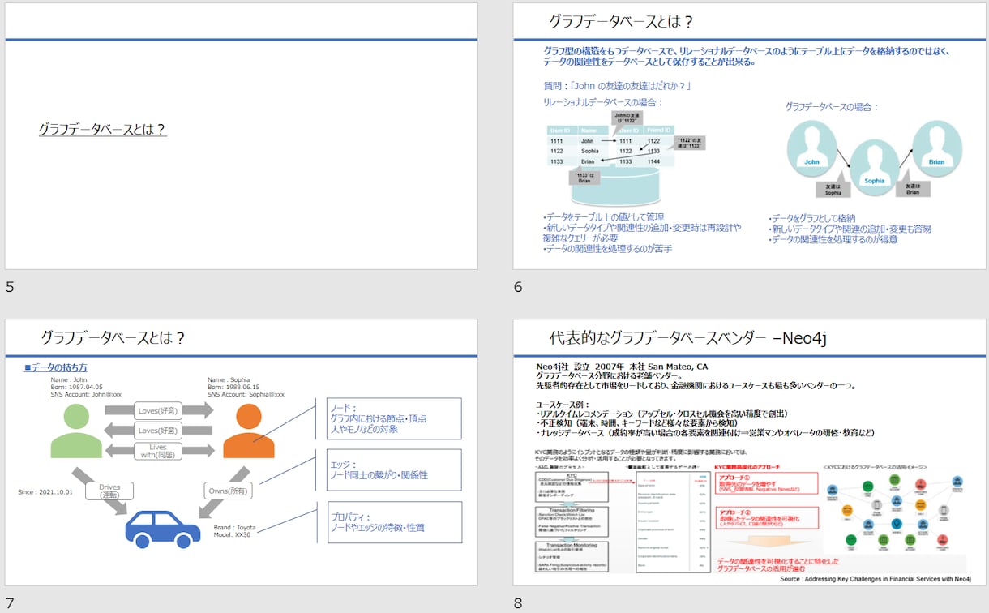The image size is (989, 613).
Task: Click the Owns(所有) label on slide 7
Action: click(228, 491)
